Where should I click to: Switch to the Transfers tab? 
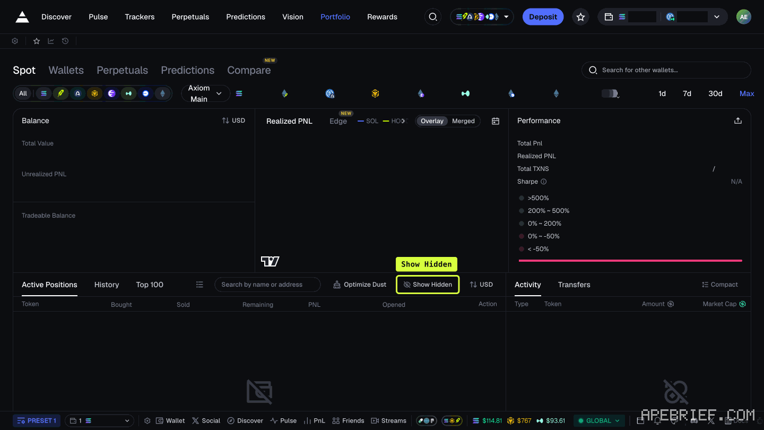pyautogui.click(x=574, y=285)
